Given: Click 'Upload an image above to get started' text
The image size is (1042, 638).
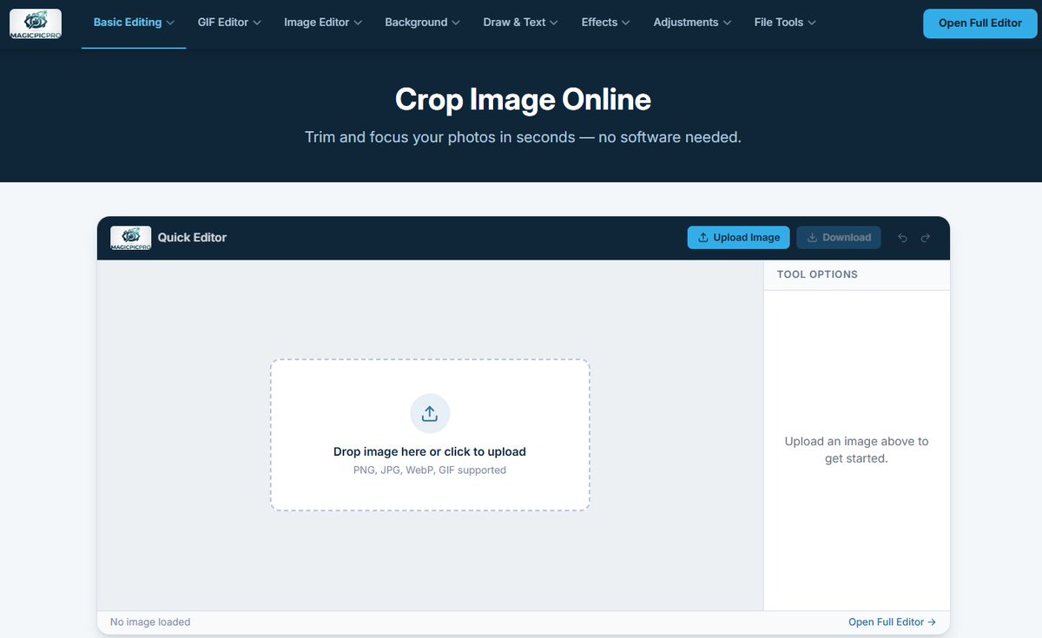Looking at the screenshot, I should pyautogui.click(x=857, y=450).
